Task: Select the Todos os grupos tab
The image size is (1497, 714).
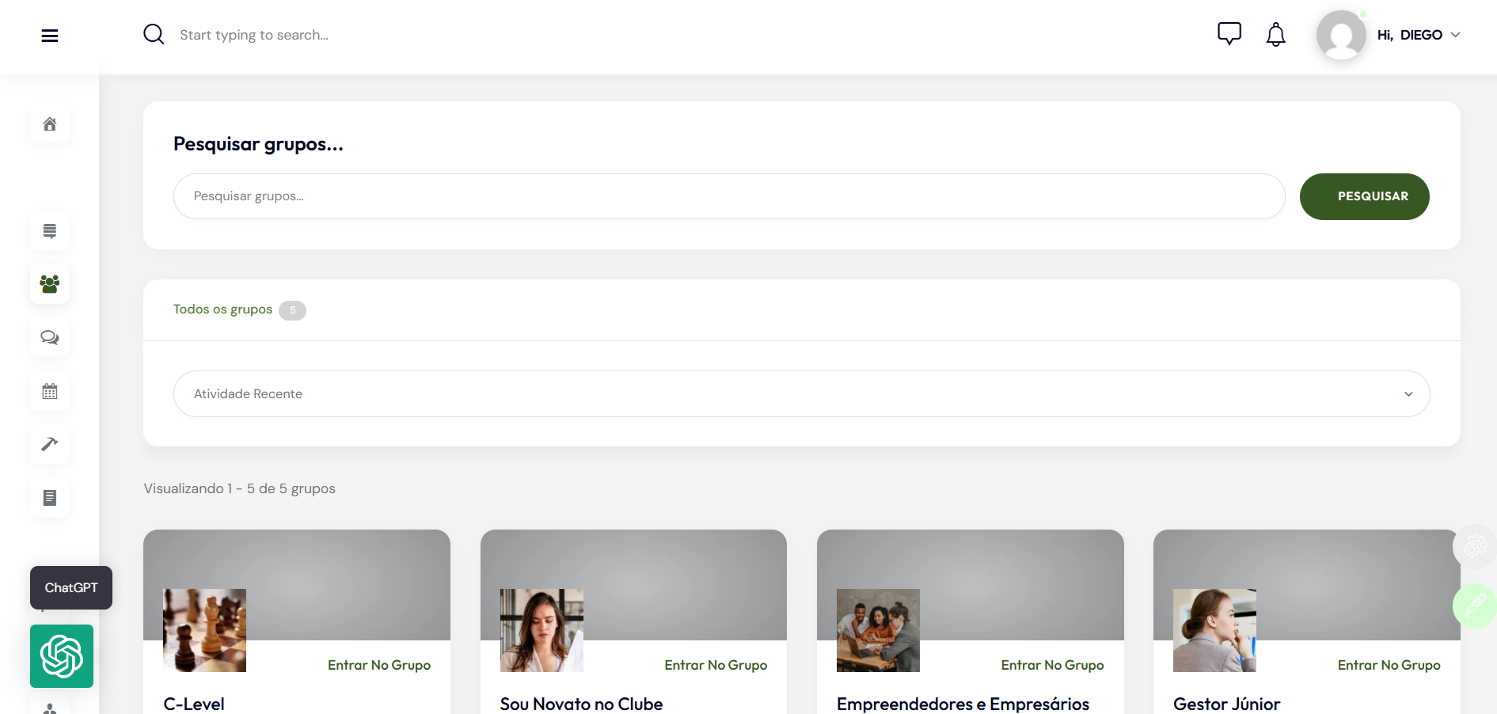Action: tap(223, 310)
